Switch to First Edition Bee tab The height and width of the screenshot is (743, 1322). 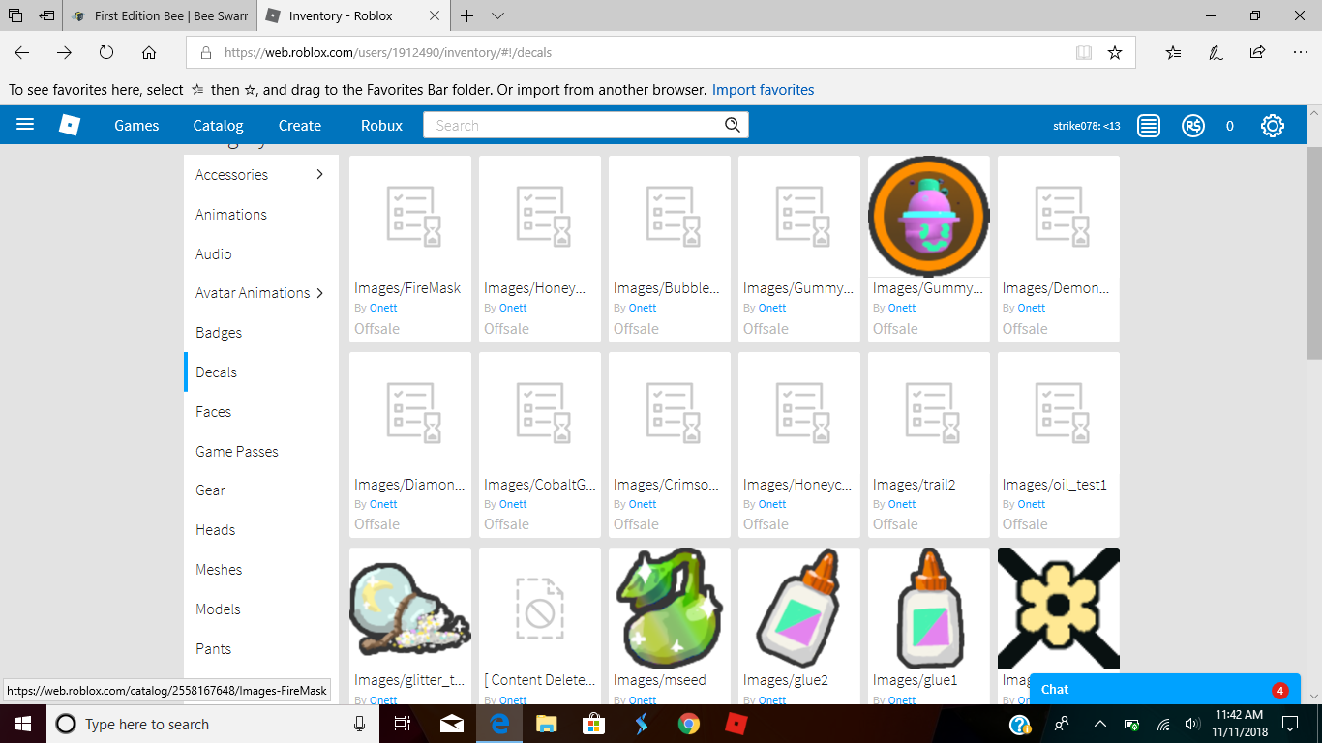(x=159, y=15)
